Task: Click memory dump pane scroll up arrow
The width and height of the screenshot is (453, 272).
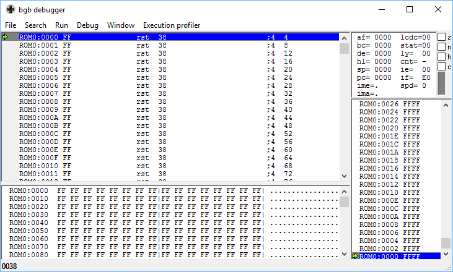Action: point(344,192)
